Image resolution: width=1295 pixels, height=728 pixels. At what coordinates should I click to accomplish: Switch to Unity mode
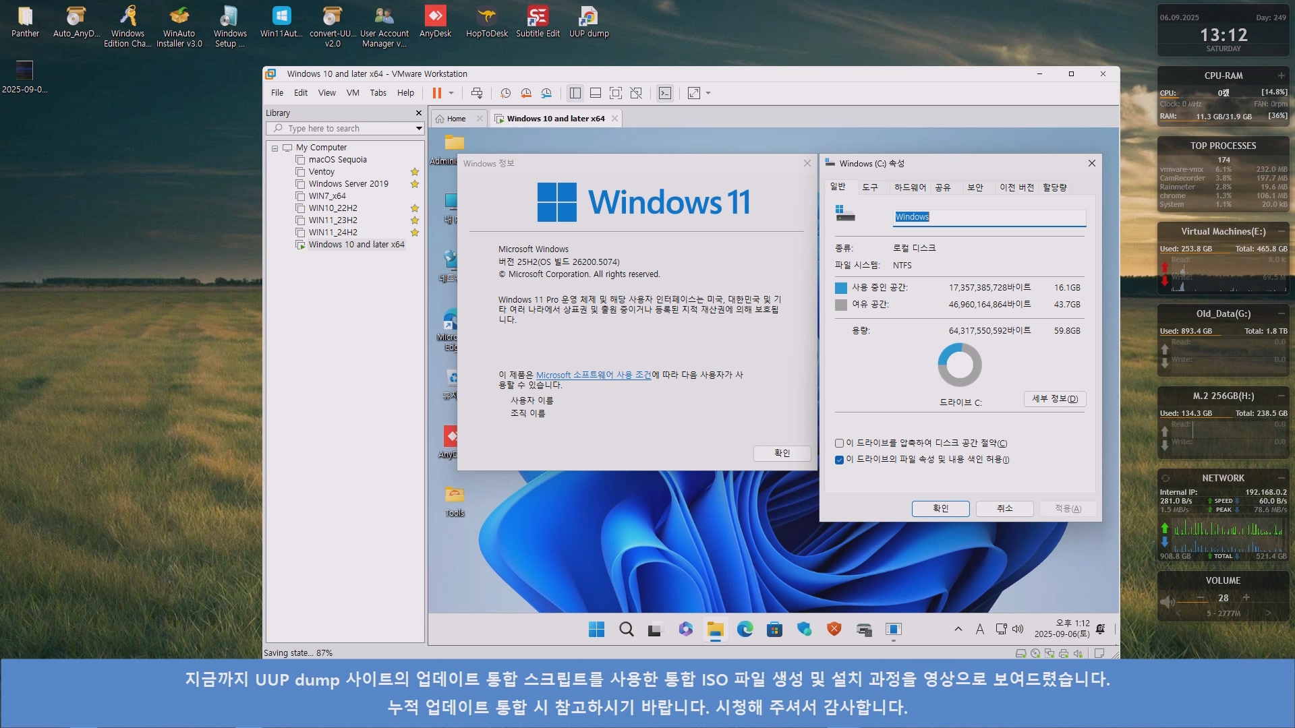click(x=636, y=93)
